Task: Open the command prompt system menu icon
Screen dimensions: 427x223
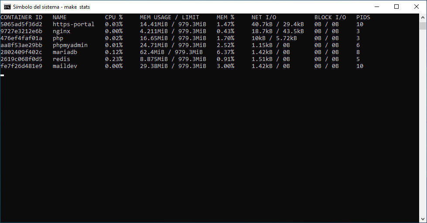Action: (7, 7)
